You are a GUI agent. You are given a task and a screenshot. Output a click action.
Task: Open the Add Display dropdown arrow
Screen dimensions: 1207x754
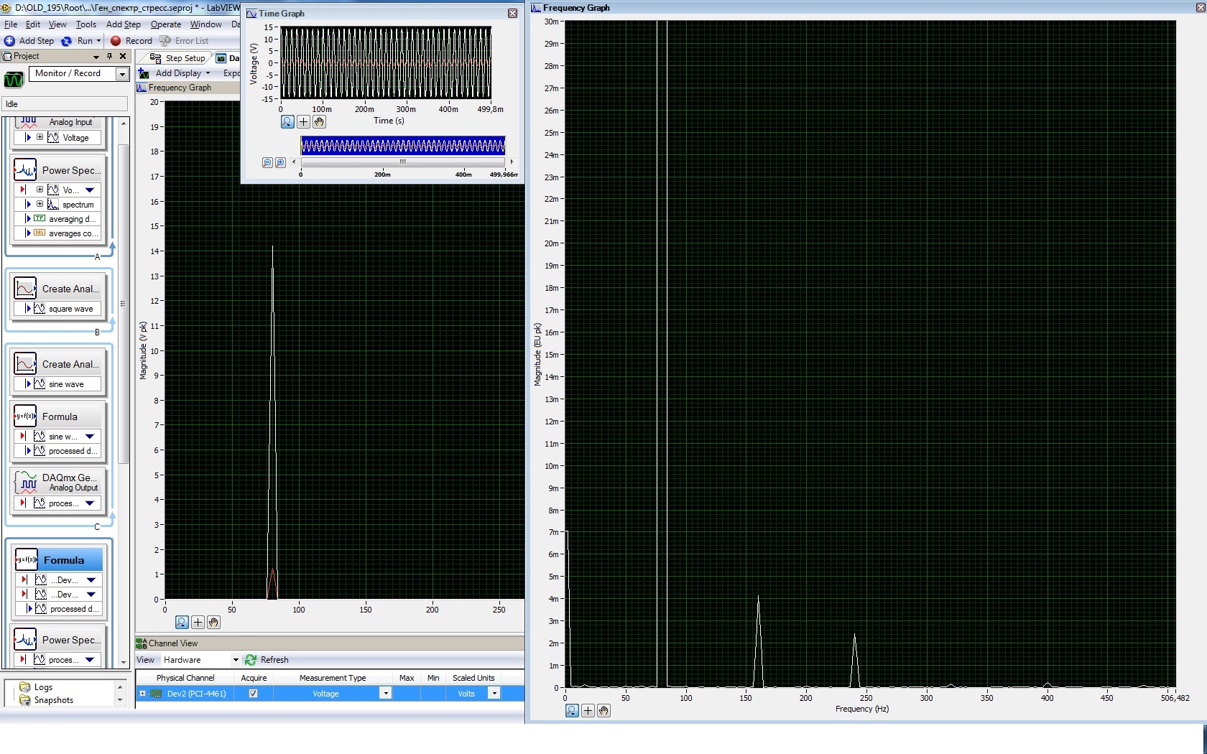(x=208, y=73)
